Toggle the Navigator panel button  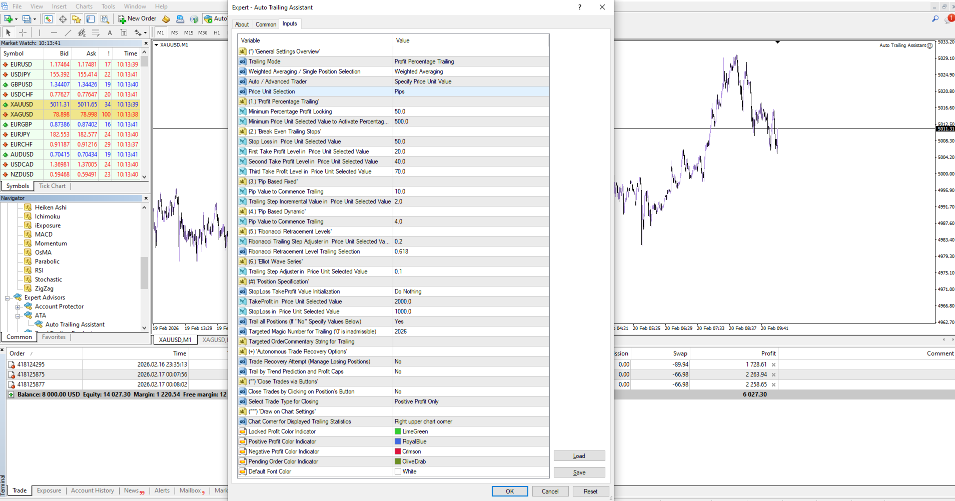[x=76, y=19]
